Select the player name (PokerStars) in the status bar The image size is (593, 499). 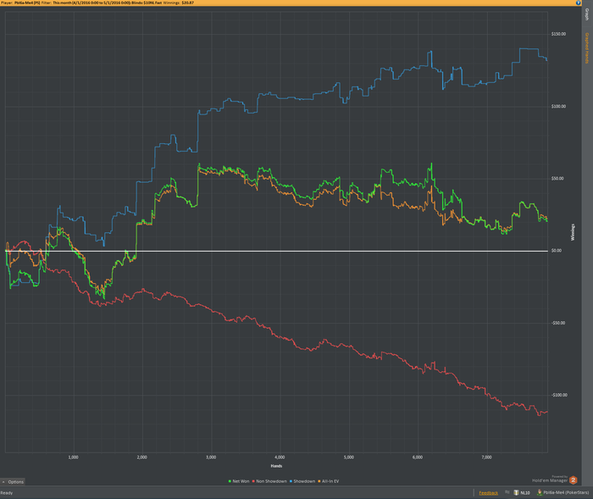click(566, 492)
